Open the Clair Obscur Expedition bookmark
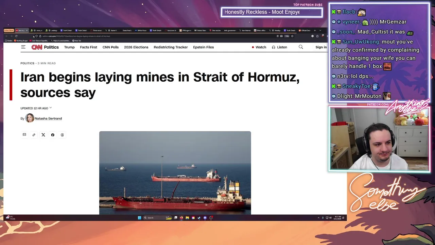Screen dimensions: 435x245 [39, 40]
